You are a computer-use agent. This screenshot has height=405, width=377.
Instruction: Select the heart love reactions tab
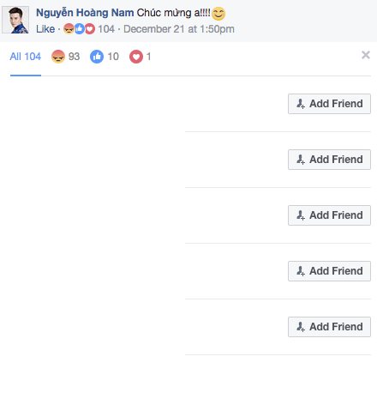point(140,57)
